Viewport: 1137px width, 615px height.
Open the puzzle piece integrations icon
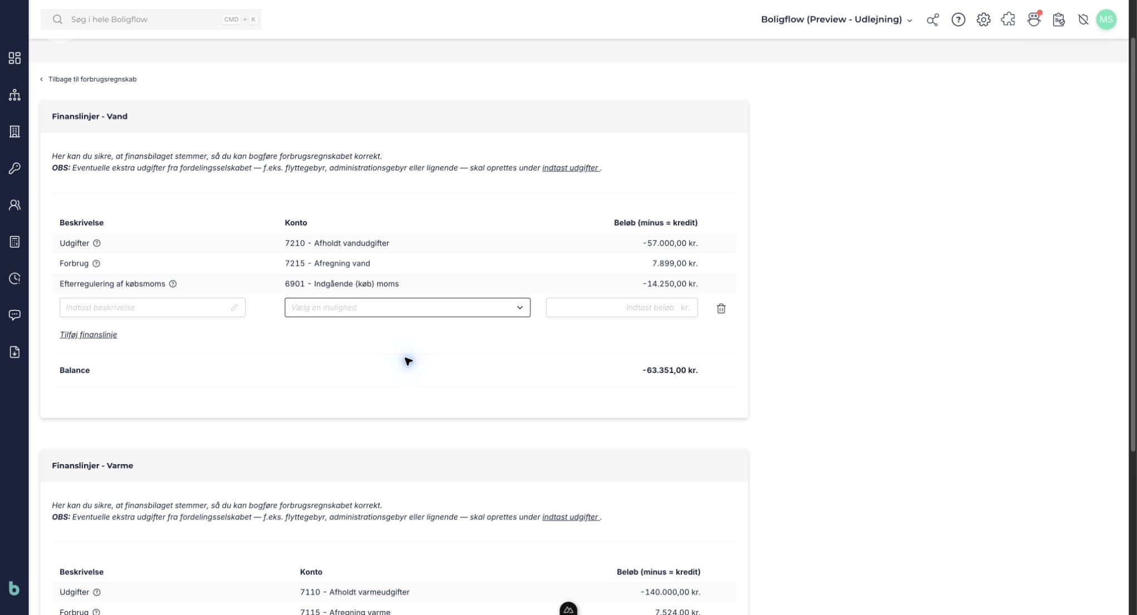pyautogui.click(x=1008, y=19)
